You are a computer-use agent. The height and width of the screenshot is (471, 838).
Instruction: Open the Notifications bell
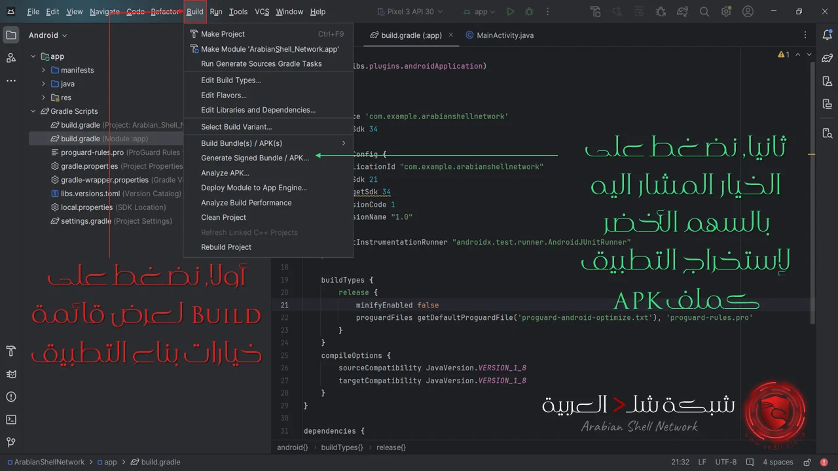827,35
